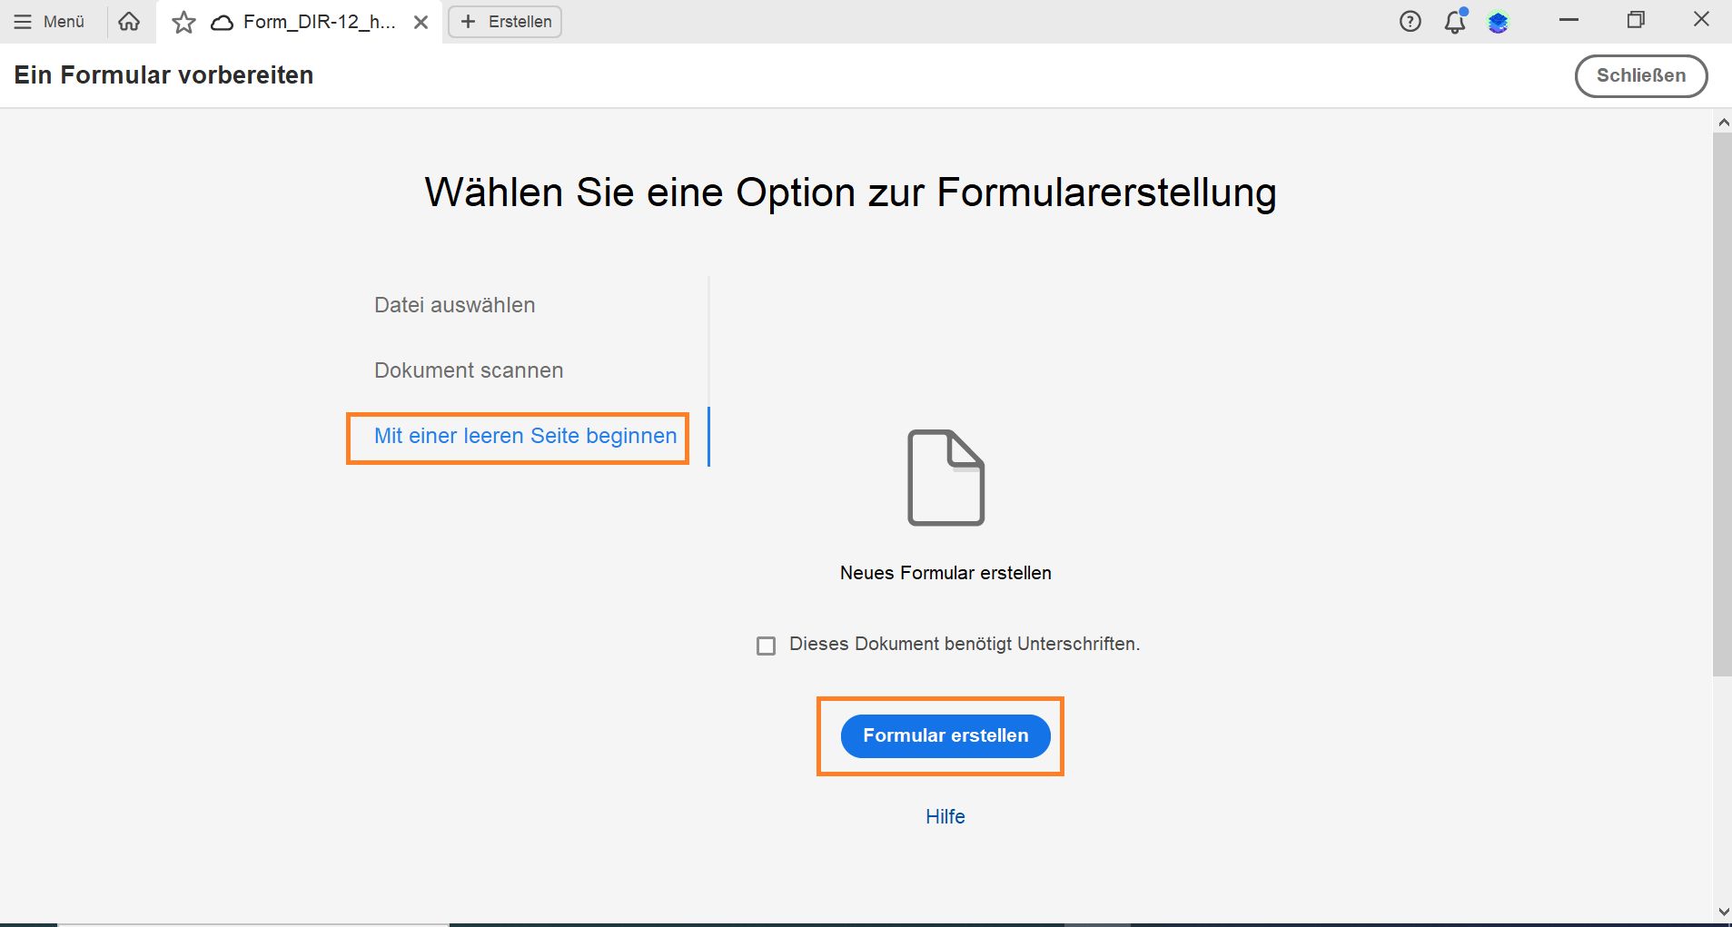Close the Form_DIR-12 document tab
This screenshot has width=1732, height=927.
[x=421, y=21]
